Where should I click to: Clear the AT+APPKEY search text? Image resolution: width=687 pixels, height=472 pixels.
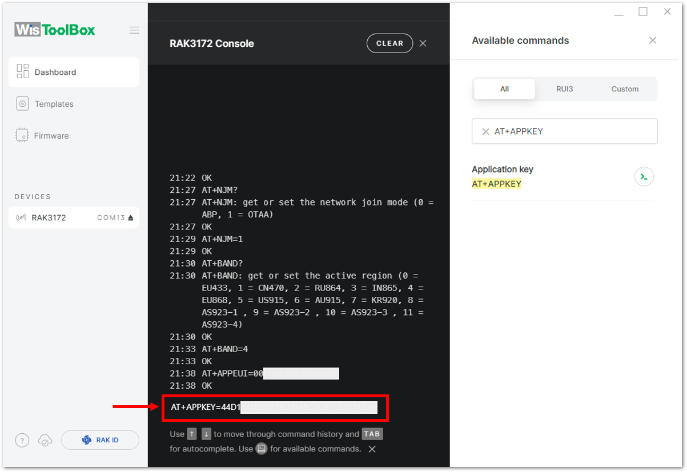[x=486, y=131]
